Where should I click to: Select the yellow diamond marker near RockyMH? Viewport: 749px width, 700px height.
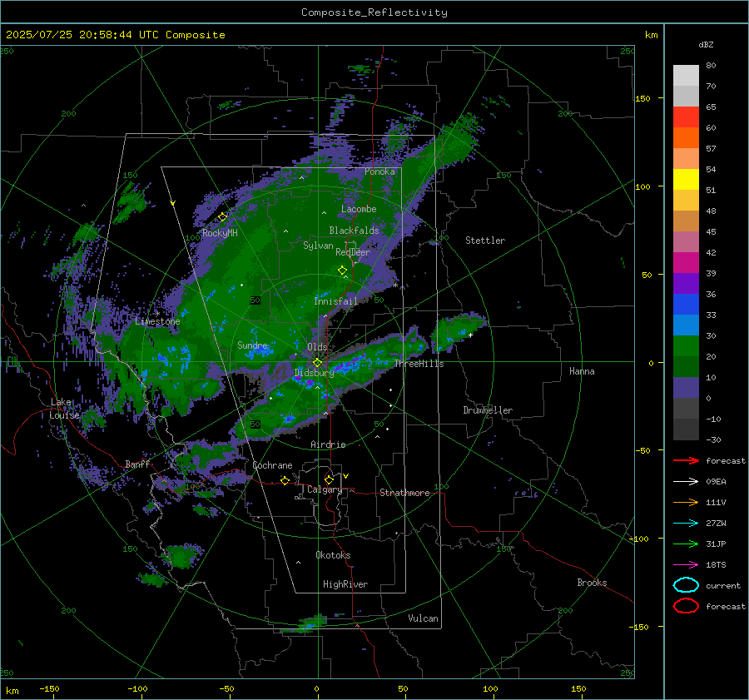coord(222,217)
